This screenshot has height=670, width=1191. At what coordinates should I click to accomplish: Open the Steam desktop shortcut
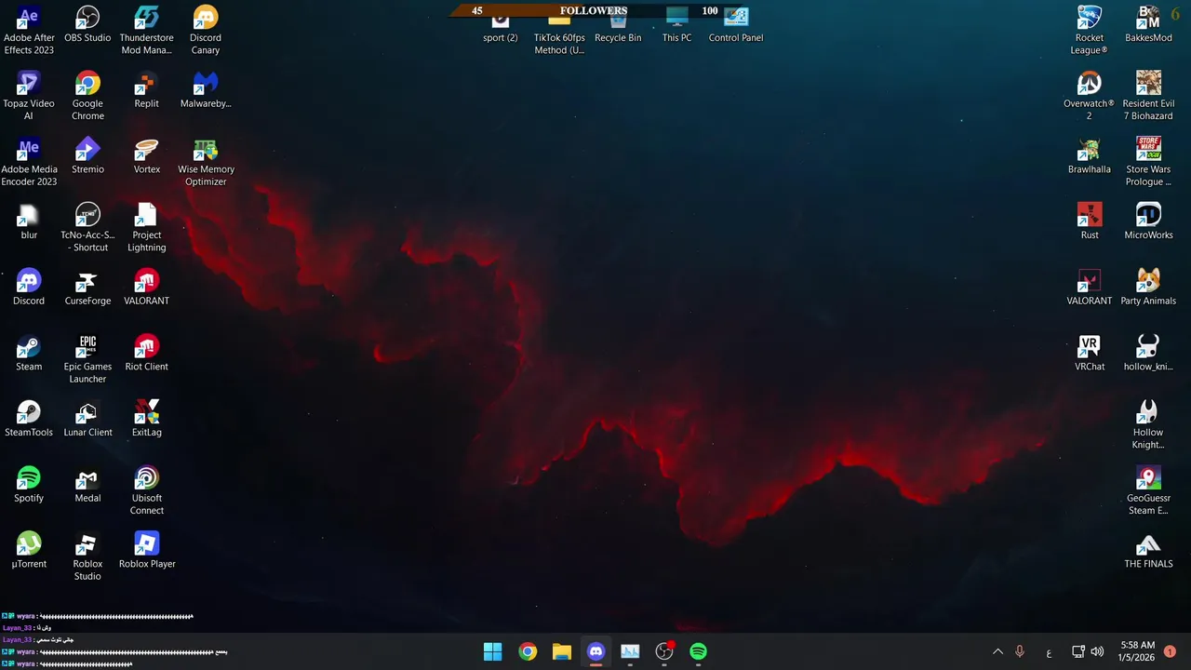pos(29,353)
